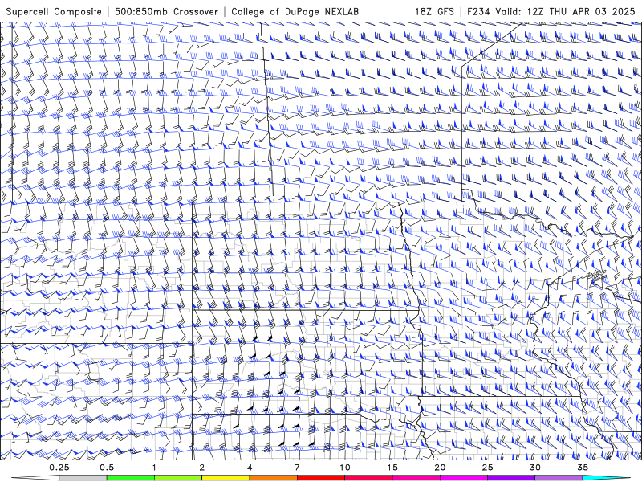Click the 0.5 value on the color scale
The width and height of the screenshot is (642, 482).
107,468
